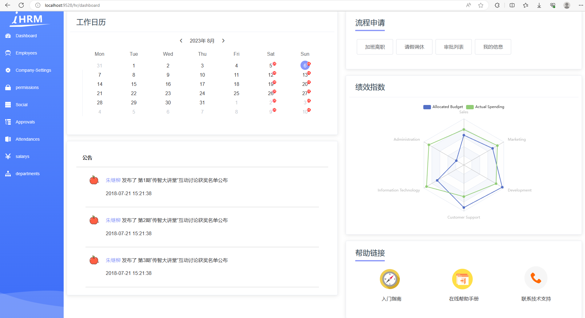
Task: Click the Attendances book icon
Action: (x=8, y=139)
